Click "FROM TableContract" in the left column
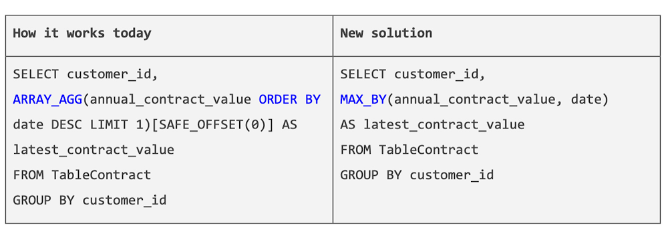668x244 pixels. (x=81, y=175)
